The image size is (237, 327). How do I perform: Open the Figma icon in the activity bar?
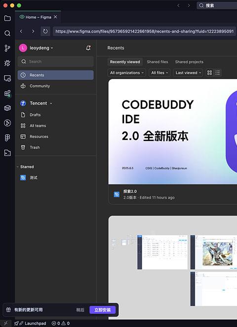[7, 138]
